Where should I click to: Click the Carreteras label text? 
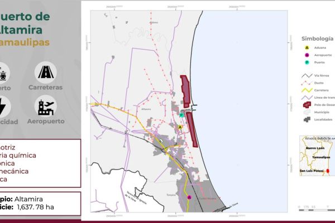45,88
